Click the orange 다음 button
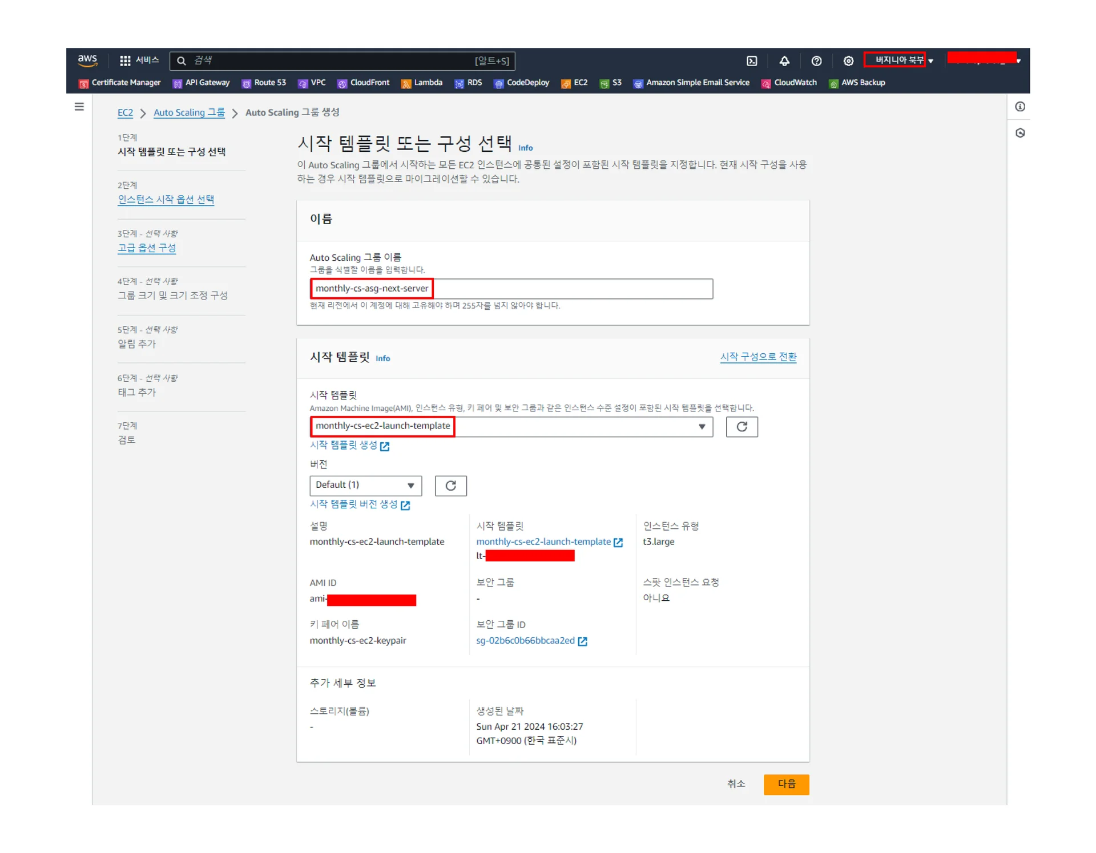This screenshot has width=1096, height=853. [x=786, y=784]
